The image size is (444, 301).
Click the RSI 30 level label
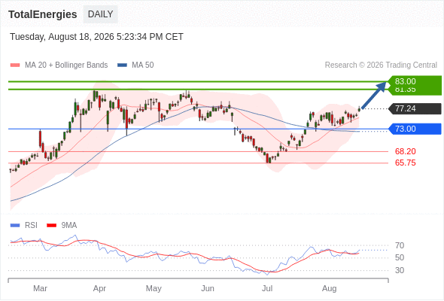(400, 270)
